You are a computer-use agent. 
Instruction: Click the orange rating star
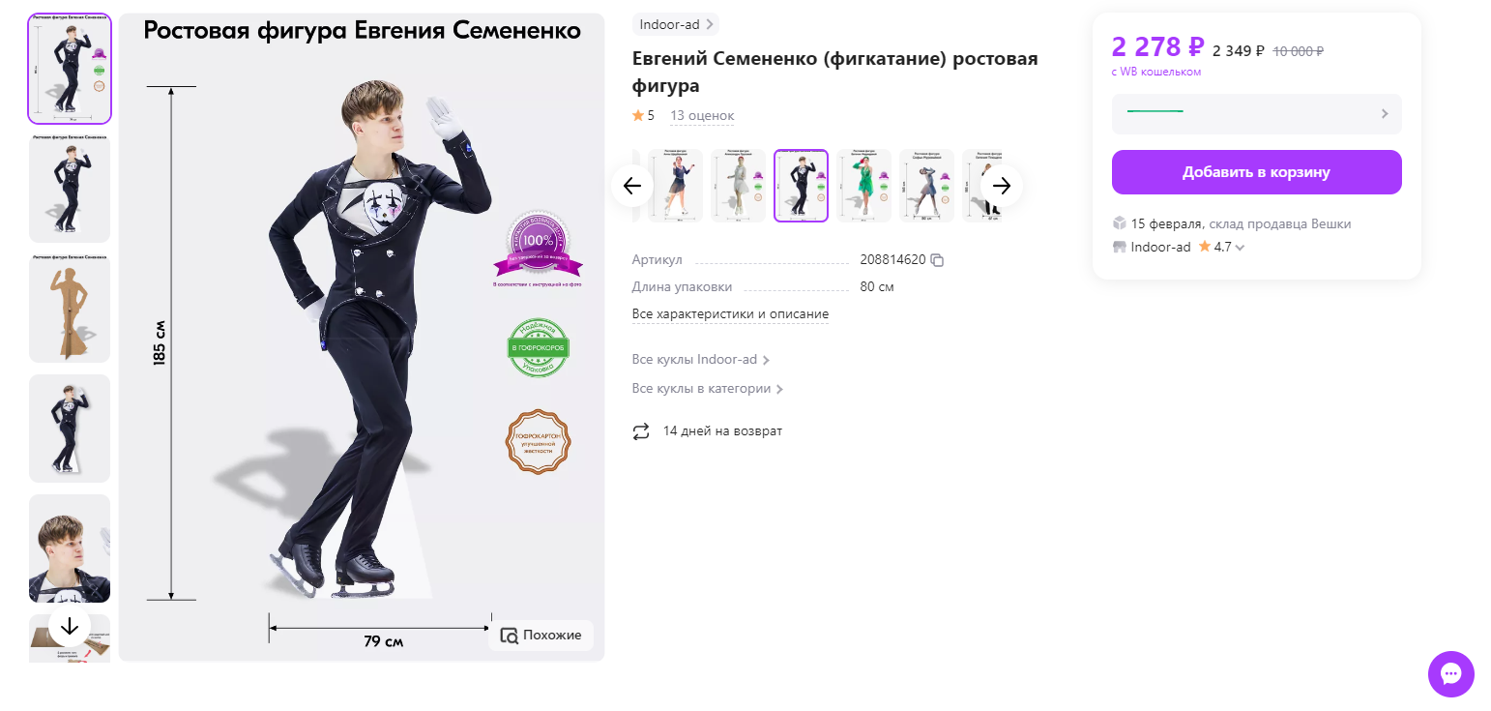pyautogui.click(x=638, y=116)
